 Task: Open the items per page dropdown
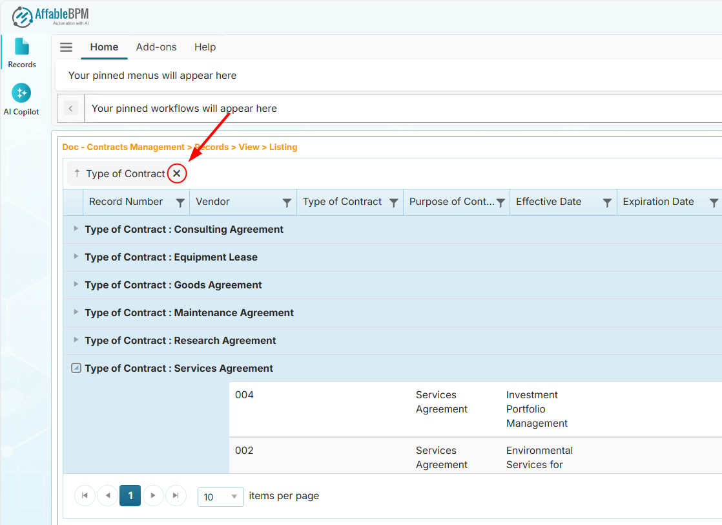[220, 497]
